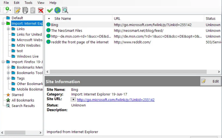222x138 pixels.
Task: Open Search Results magnifier icon
Action: 8,106
